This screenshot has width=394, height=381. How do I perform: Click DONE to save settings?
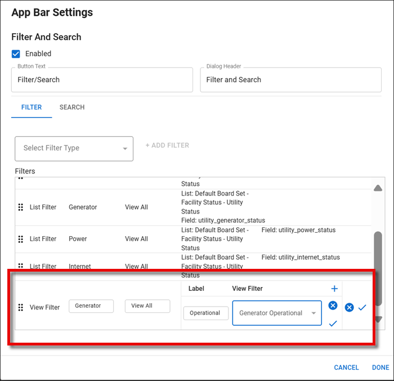pyautogui.click(x=380, y=367)
